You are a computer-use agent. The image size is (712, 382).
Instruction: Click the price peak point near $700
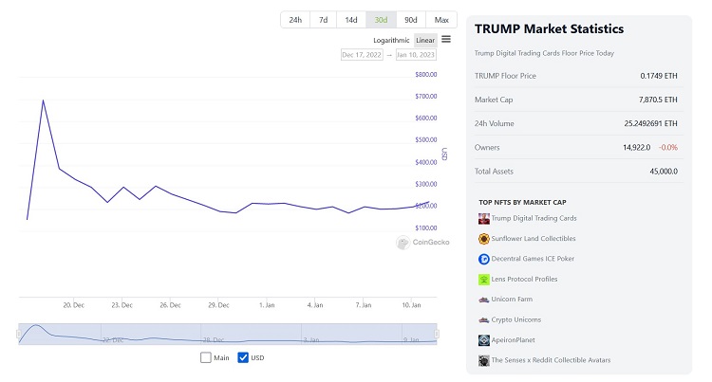43,100
